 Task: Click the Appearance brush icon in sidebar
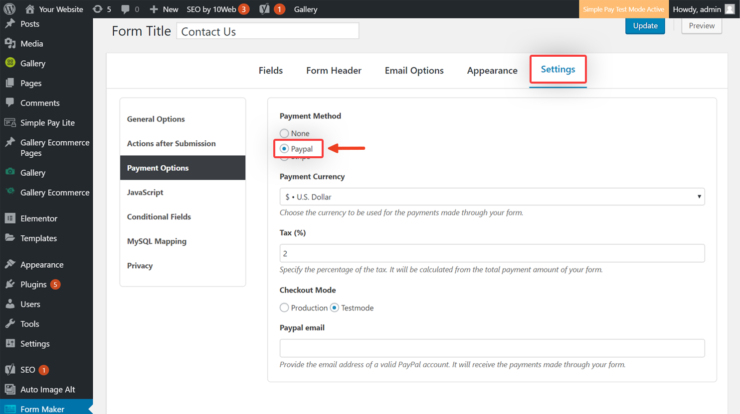tap(10, 264)
